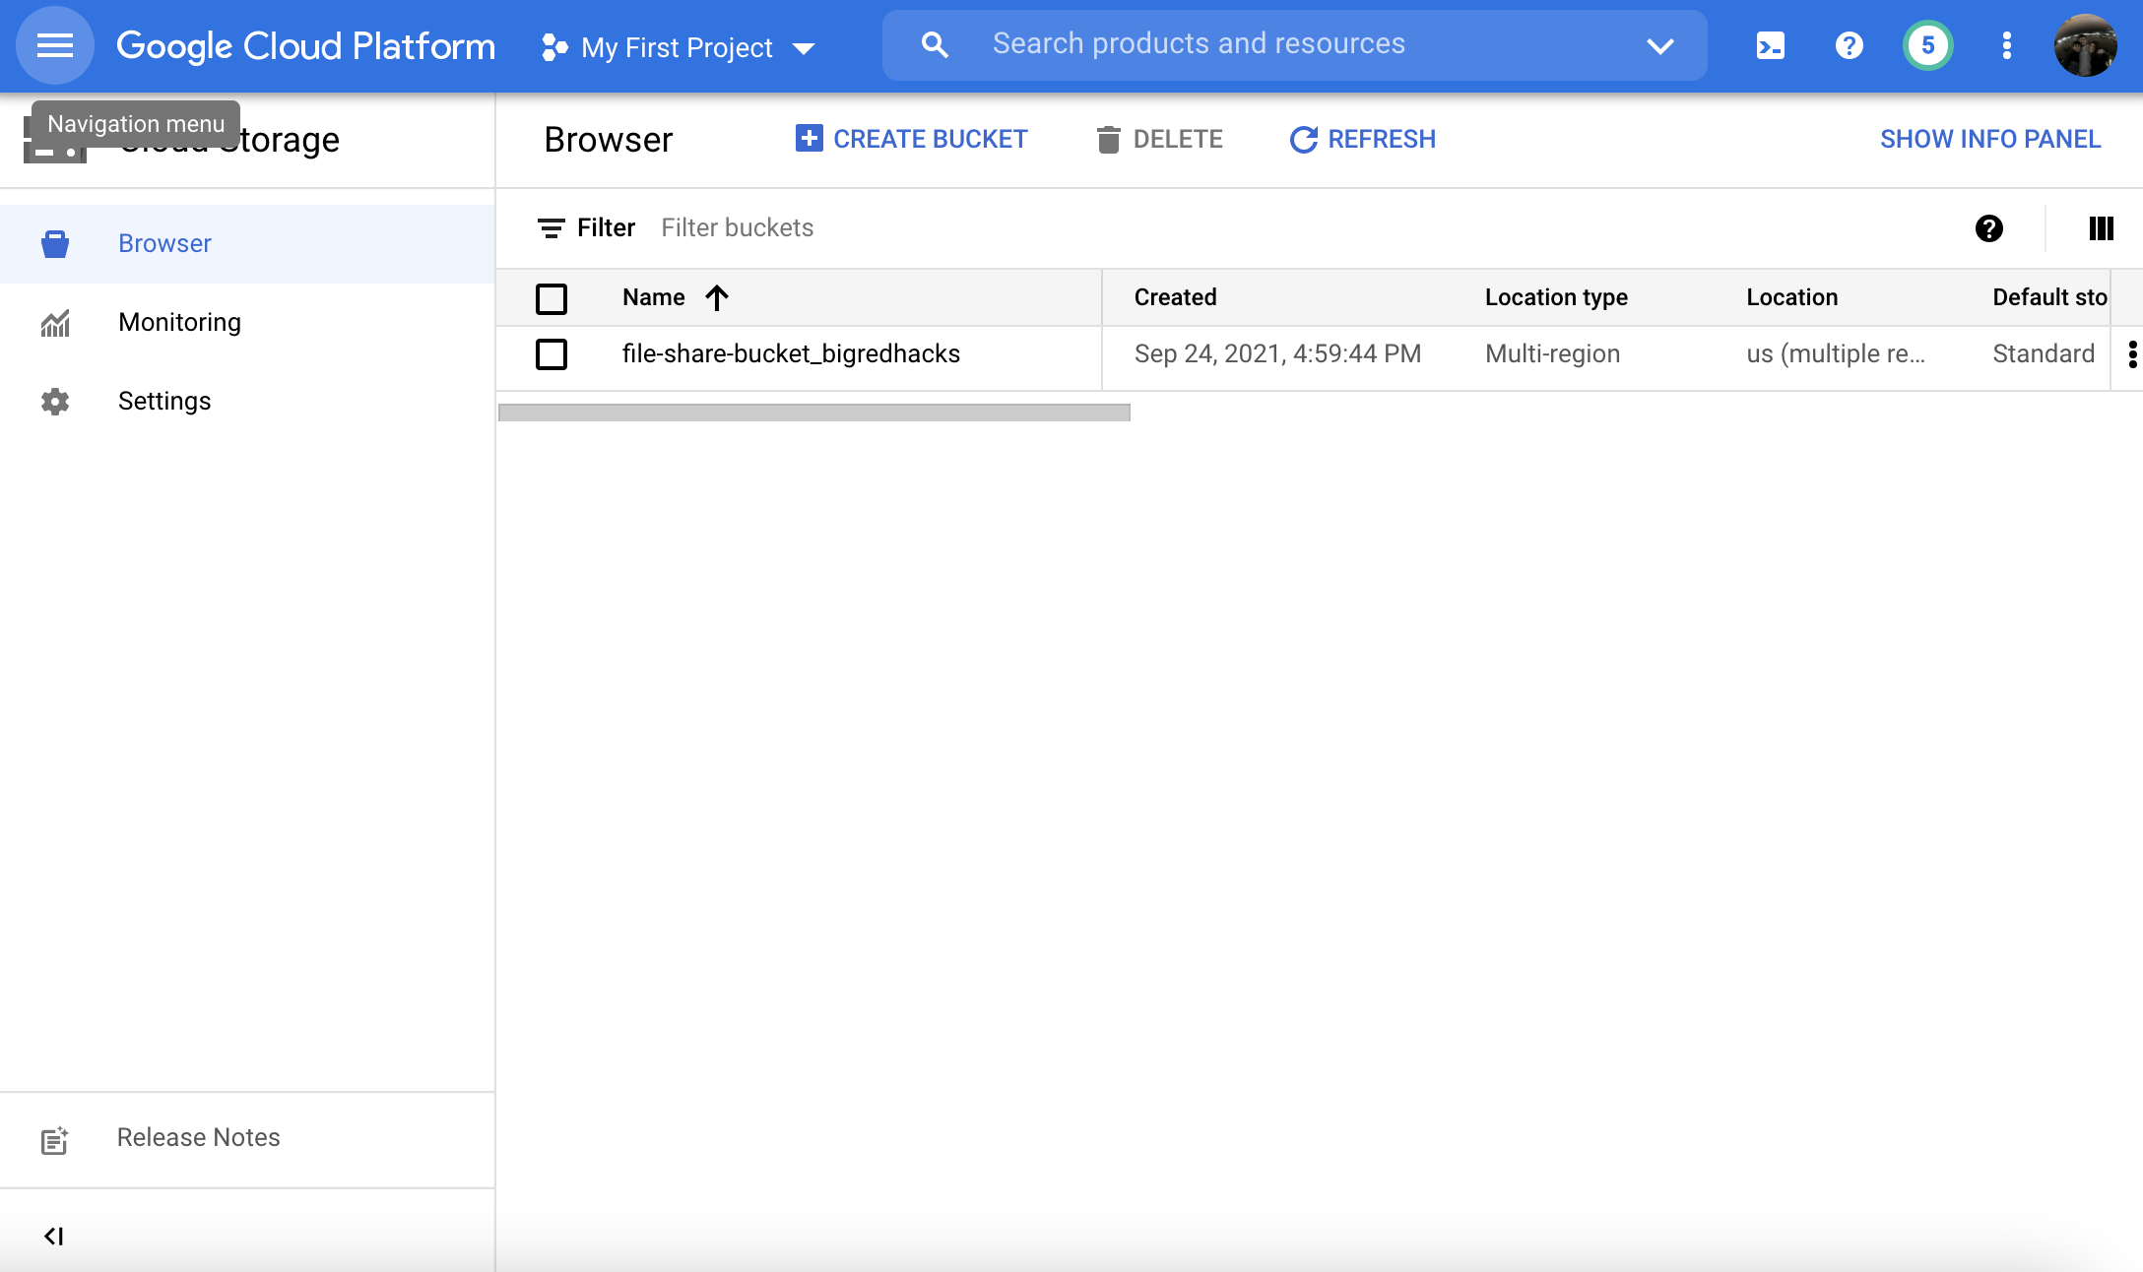Open column display options icon

click(2101, 228)
